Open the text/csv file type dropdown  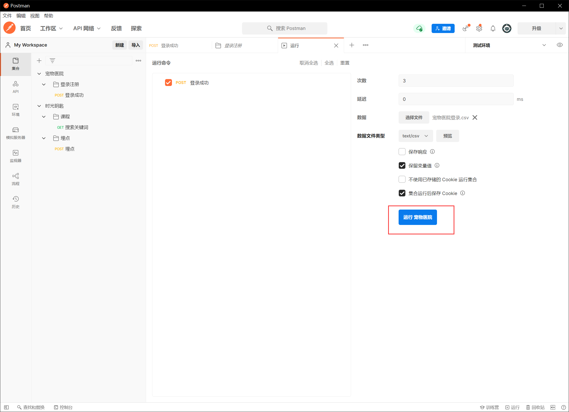(415, 136)
